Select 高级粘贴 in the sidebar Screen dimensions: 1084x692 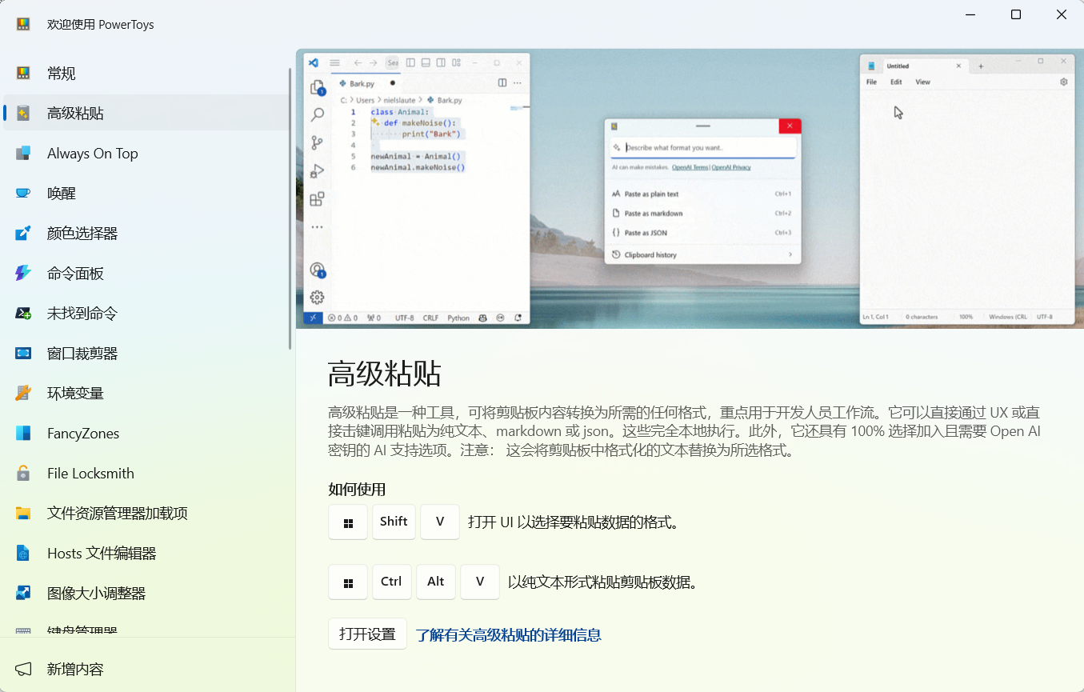coord(146,114)
